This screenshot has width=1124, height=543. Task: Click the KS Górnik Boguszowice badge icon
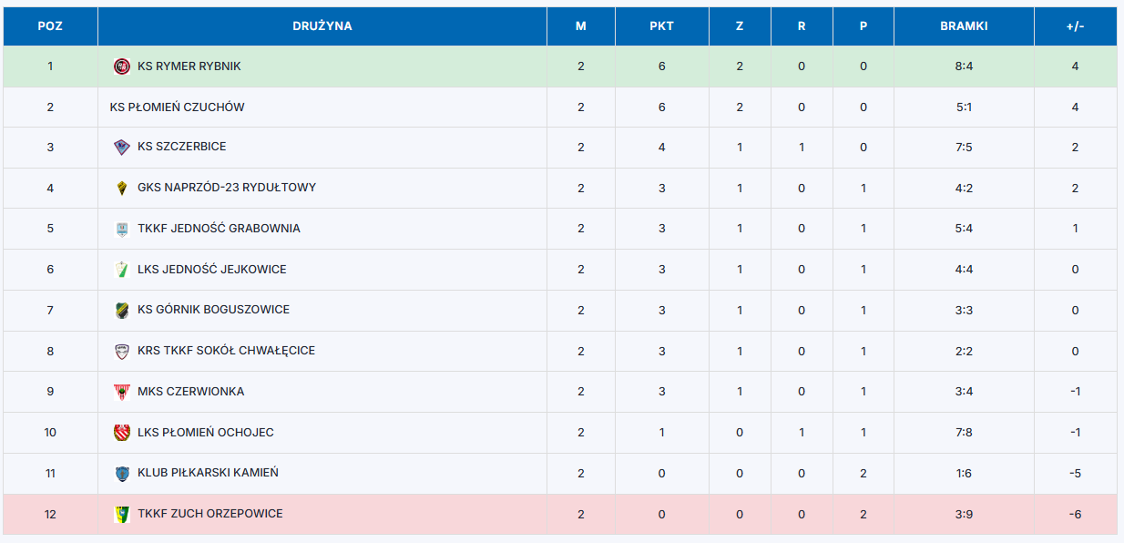point(122,310)
